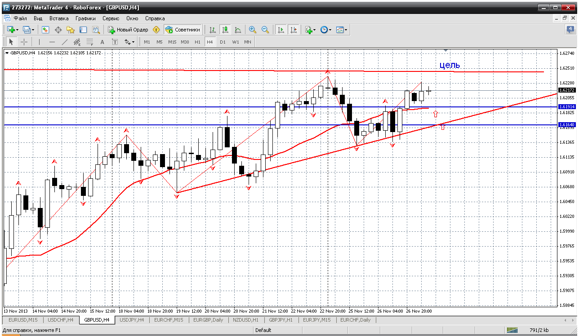Viewport: 579px width, 336px height.
Task: Select the Trendline drawing tool
Action: 65,42
